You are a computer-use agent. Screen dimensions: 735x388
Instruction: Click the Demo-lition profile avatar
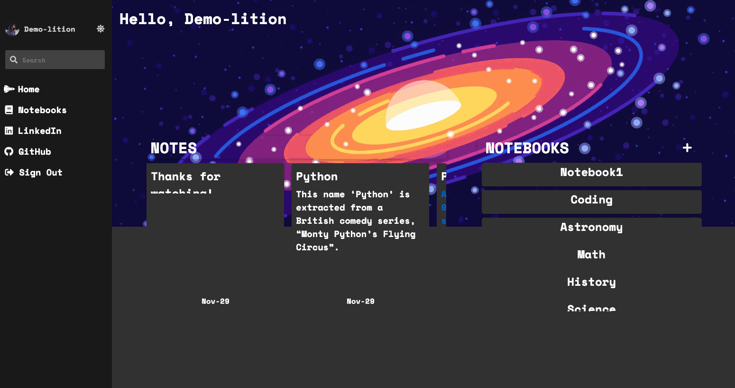12,29
